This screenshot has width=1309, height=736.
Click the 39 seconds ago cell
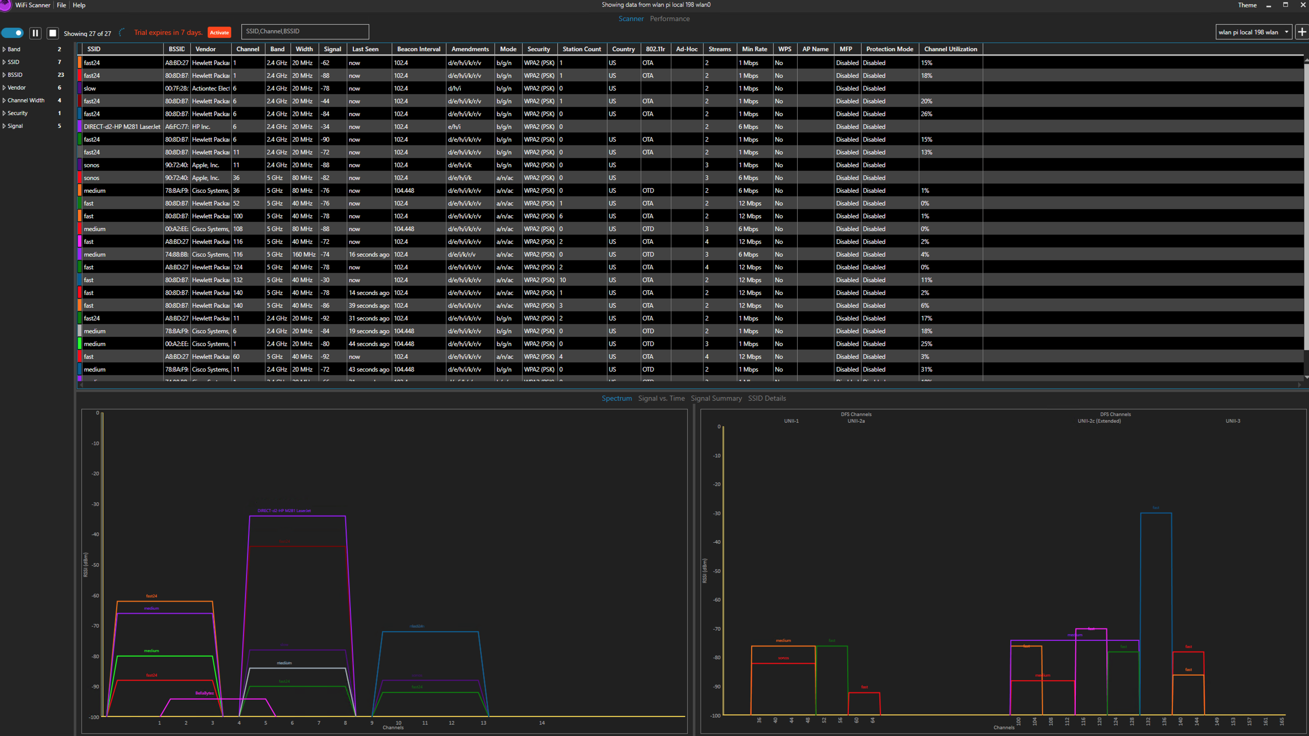pos(369,306)
